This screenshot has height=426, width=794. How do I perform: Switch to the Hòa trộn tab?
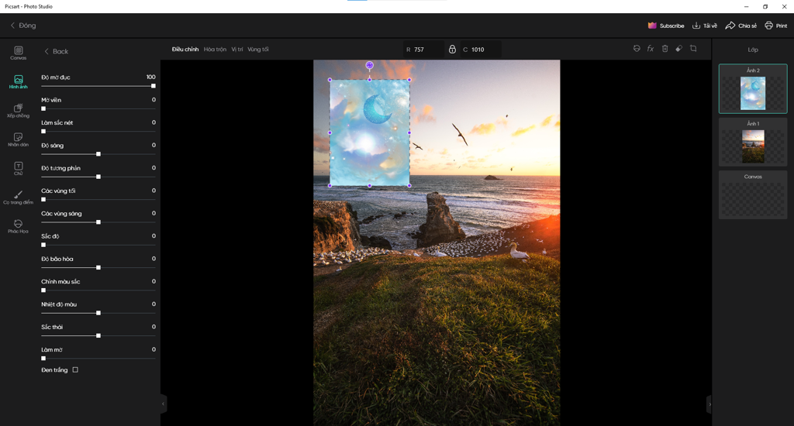click(215, 49)
